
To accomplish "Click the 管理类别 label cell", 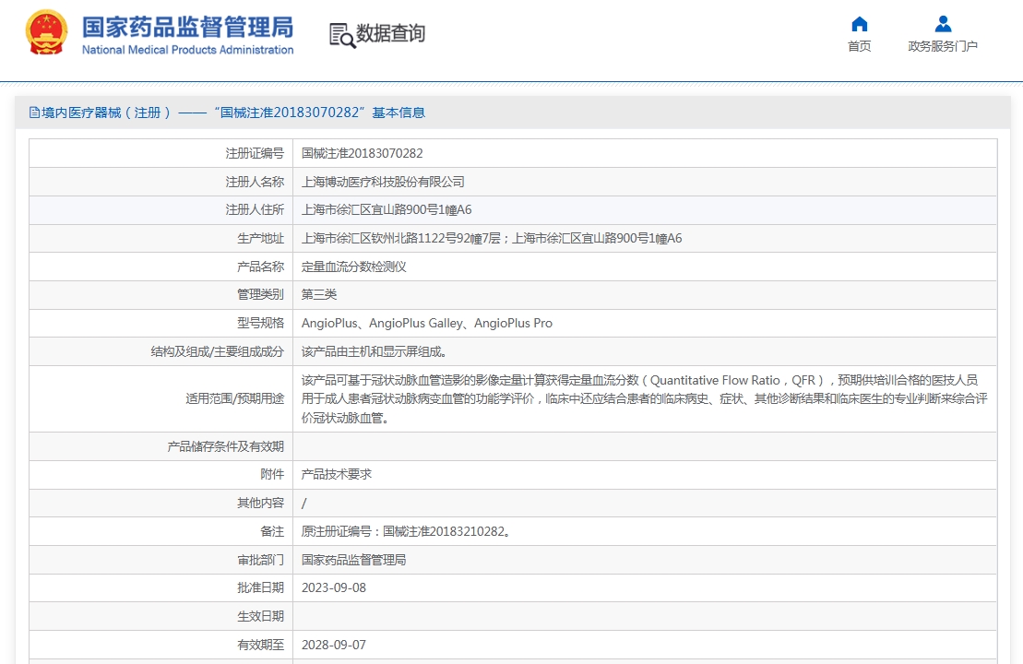I will coord(161,295).
